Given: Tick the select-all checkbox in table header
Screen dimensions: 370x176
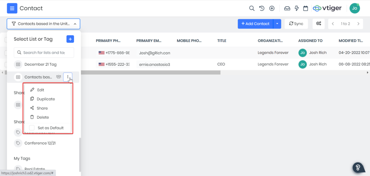Looking at the screenshot, I should click(x=6, y=40).
